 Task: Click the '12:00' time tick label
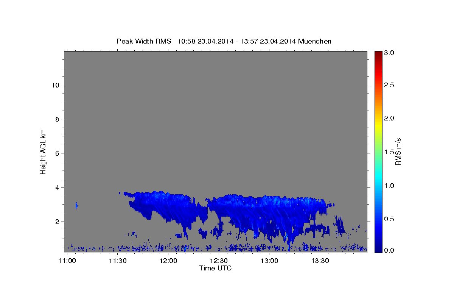[x=168, y=261]
